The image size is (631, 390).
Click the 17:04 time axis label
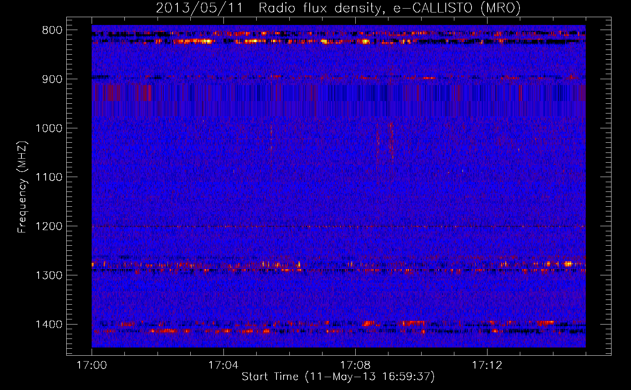click(223, 365)
